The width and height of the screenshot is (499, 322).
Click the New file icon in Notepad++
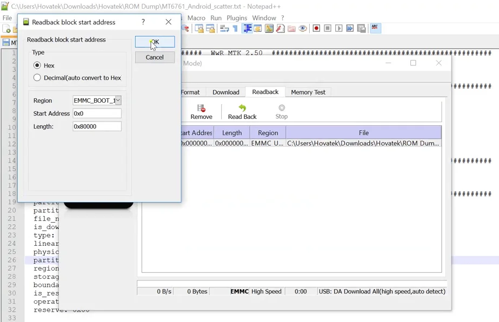(6, 29)
